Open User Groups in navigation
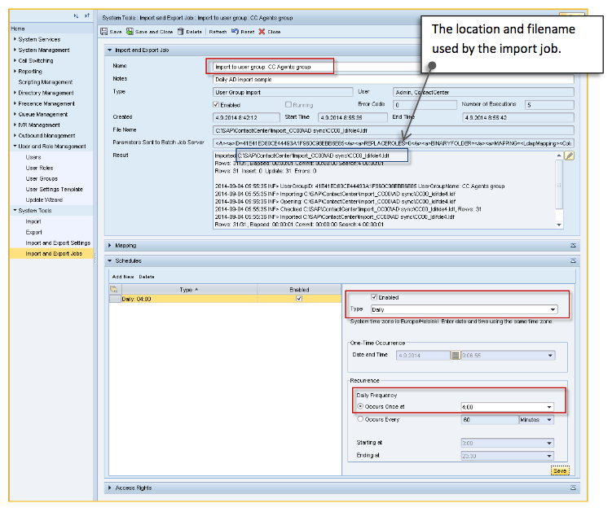Screen dimensions: 612x512 42,178
